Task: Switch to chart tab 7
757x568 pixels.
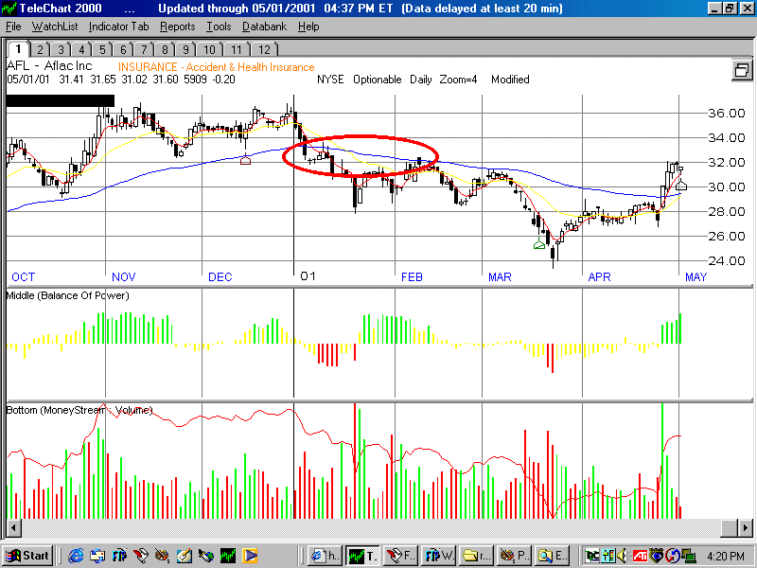Action: 144,50
